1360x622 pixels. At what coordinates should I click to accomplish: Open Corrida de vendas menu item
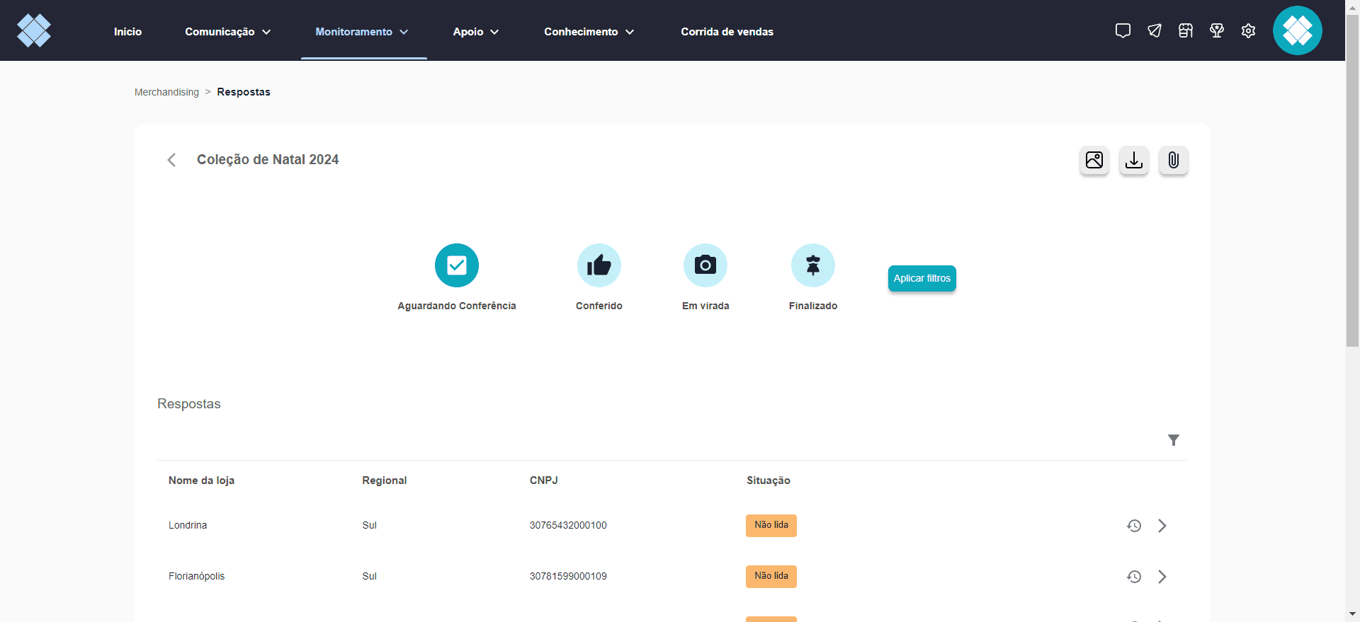click(x=727, y=32)
